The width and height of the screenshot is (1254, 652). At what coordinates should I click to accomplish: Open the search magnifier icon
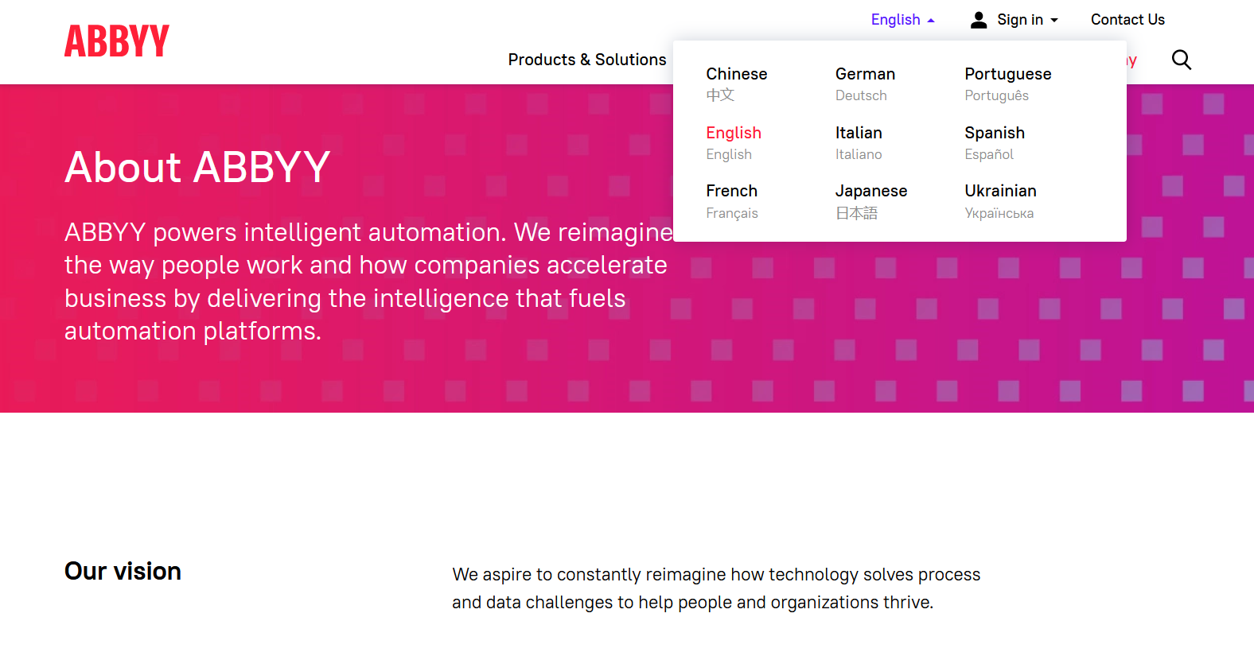(x=1181, y=60)
